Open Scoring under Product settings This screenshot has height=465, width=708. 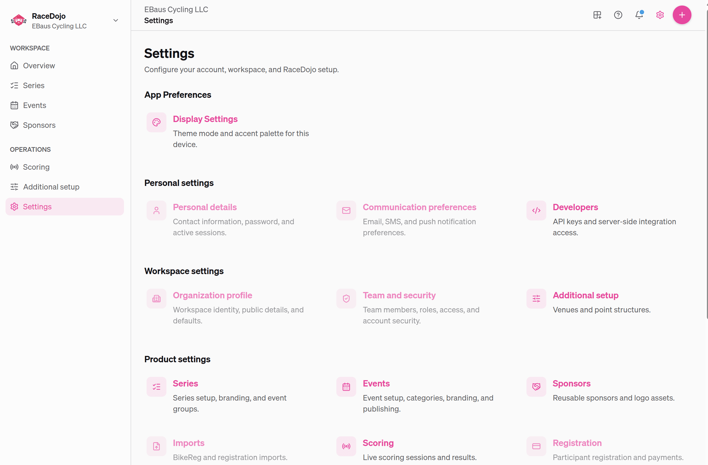(378, 443)
